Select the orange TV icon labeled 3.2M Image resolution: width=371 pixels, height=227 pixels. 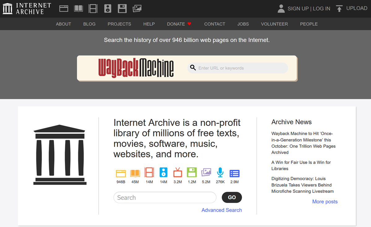tap(178, 173)
